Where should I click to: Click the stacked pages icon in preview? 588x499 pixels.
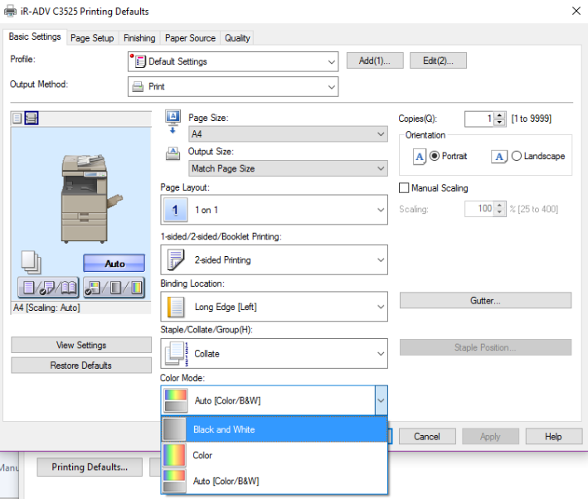pos(32,262)
